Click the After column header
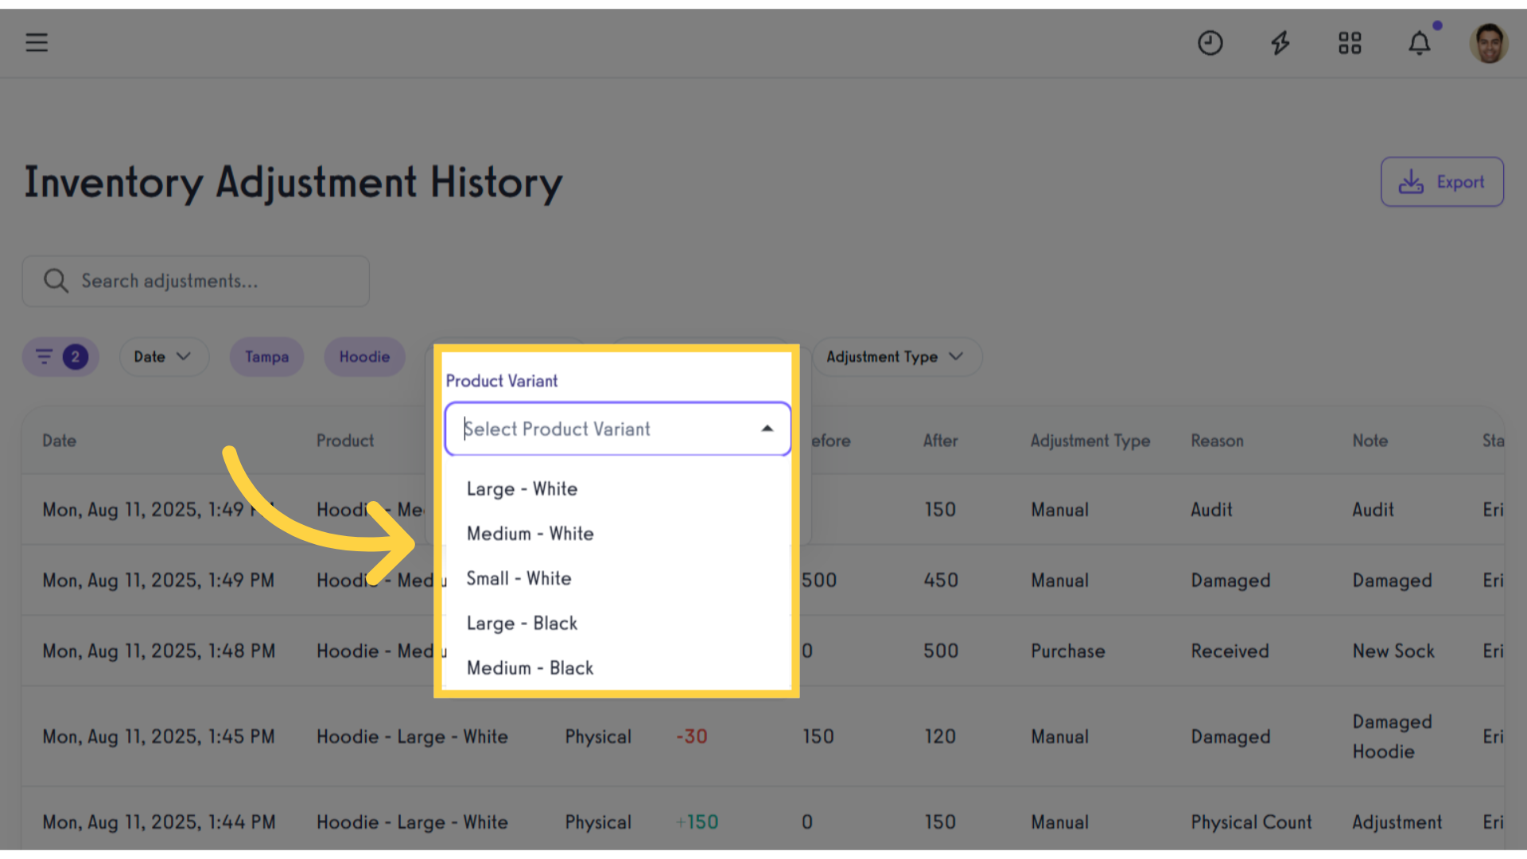The width and height of the screenshot is (1527, 859). click(940, 441)
